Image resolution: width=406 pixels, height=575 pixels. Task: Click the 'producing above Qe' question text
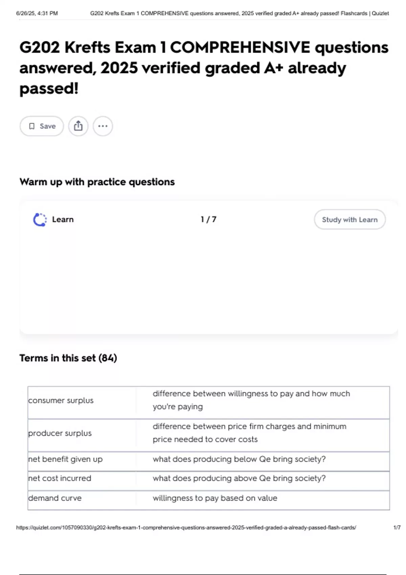(x=239, y=478)
